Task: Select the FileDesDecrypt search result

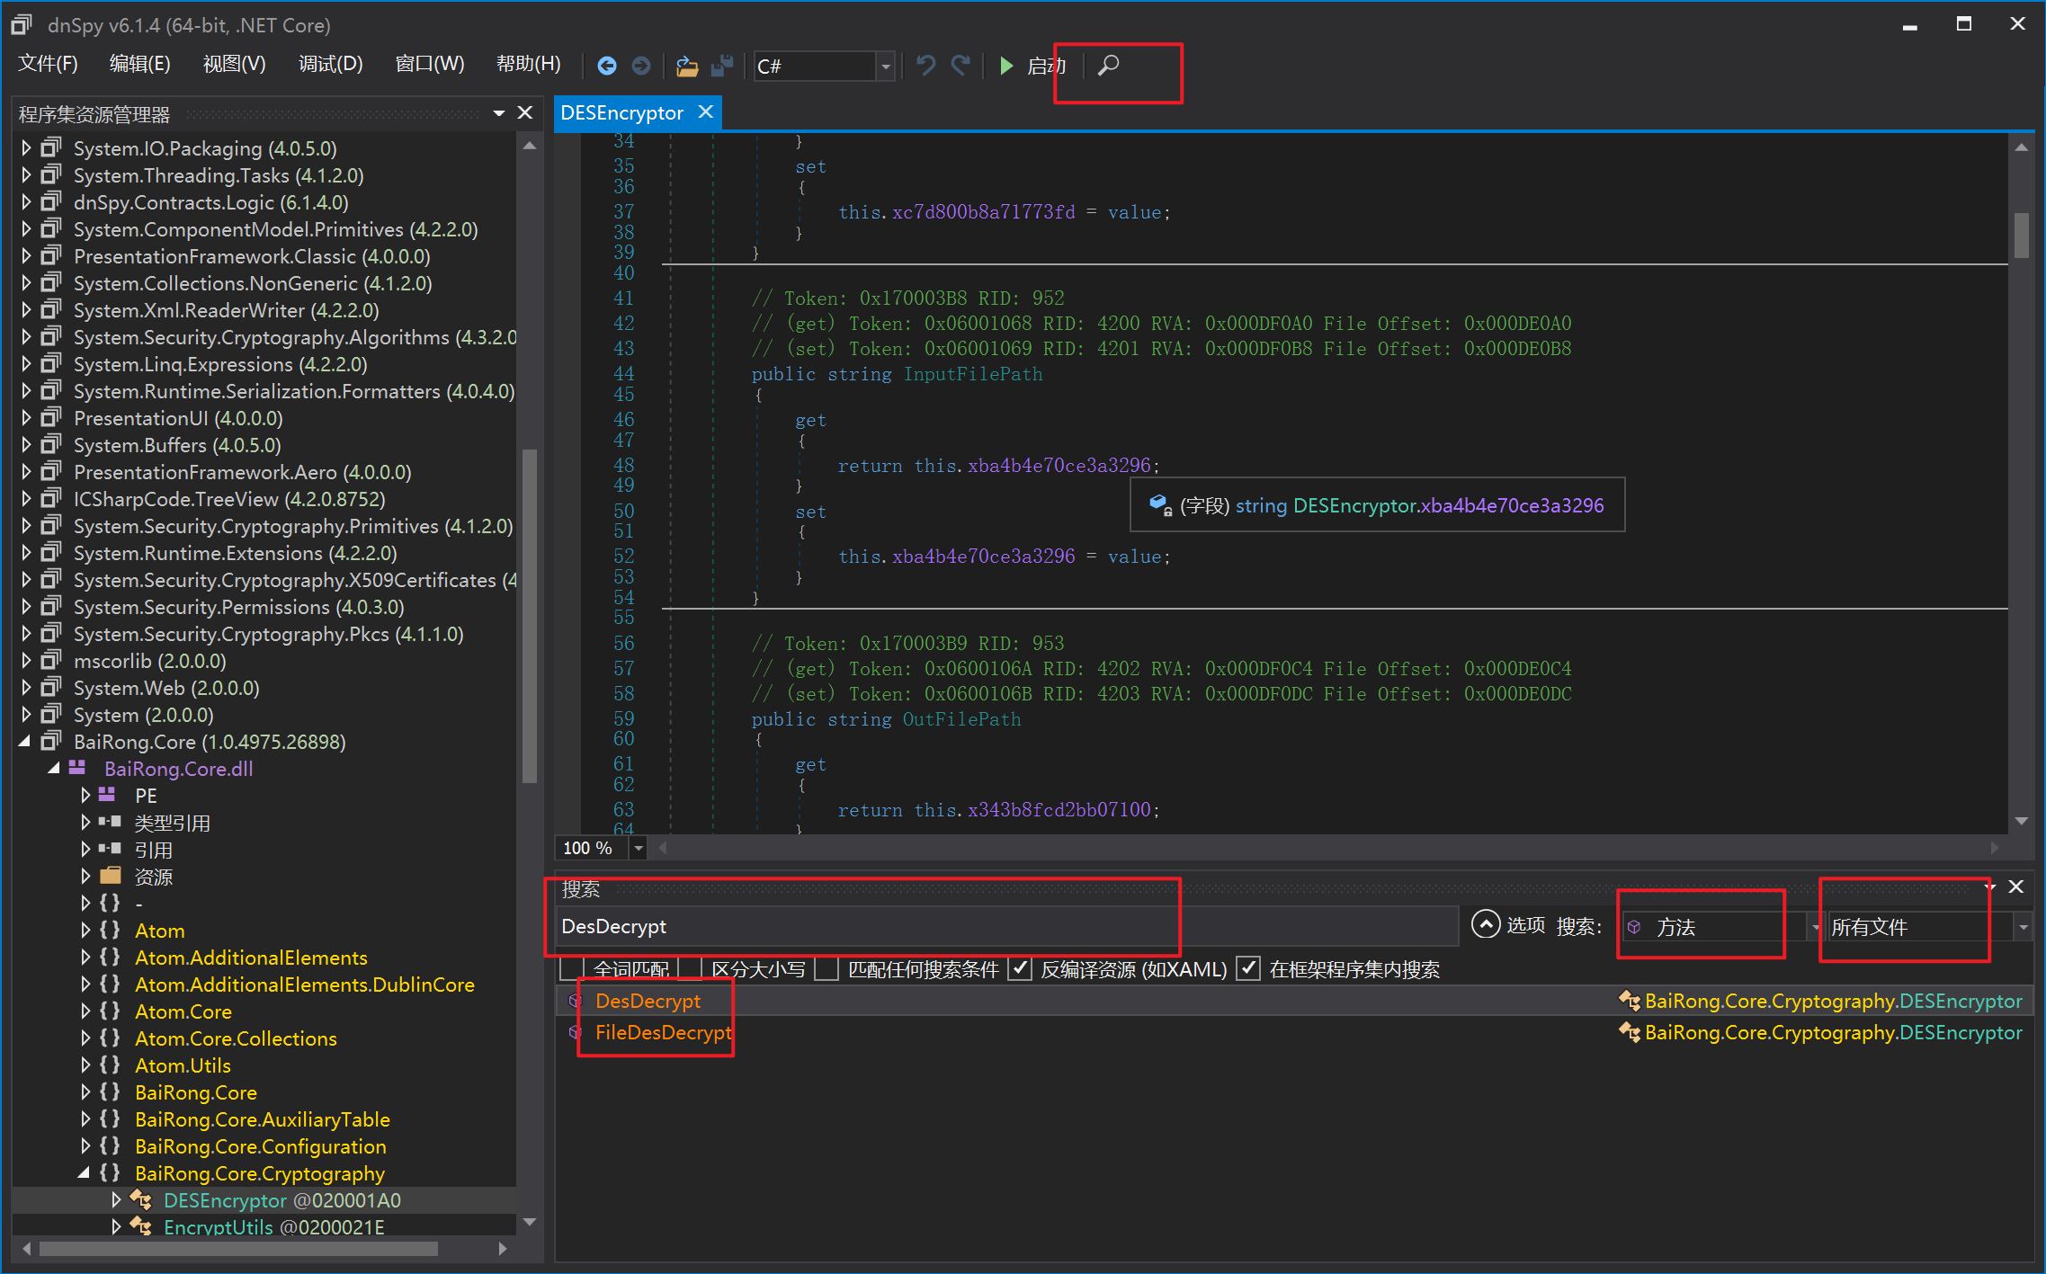Action: click(x=1295, y=1032)
